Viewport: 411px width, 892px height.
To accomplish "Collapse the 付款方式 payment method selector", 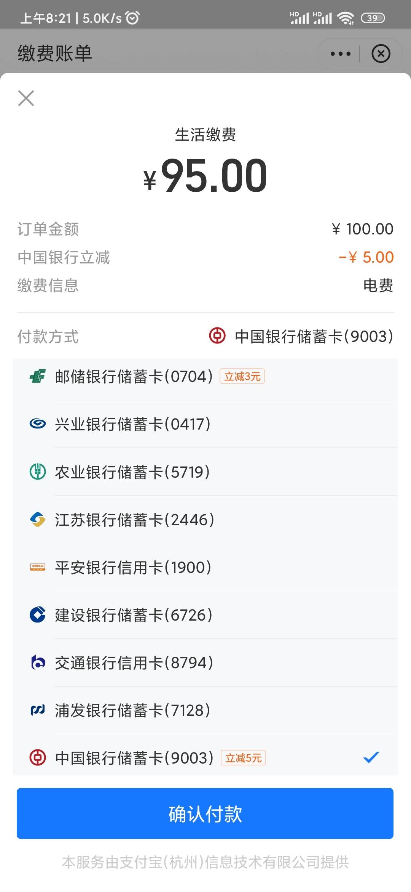I will click(205, 336).
